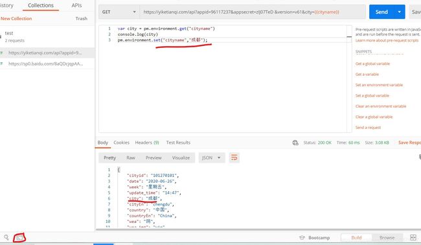Toggle the line wrap icon beside JSON
The image size is (421, 245).
[x=234, y=157]
